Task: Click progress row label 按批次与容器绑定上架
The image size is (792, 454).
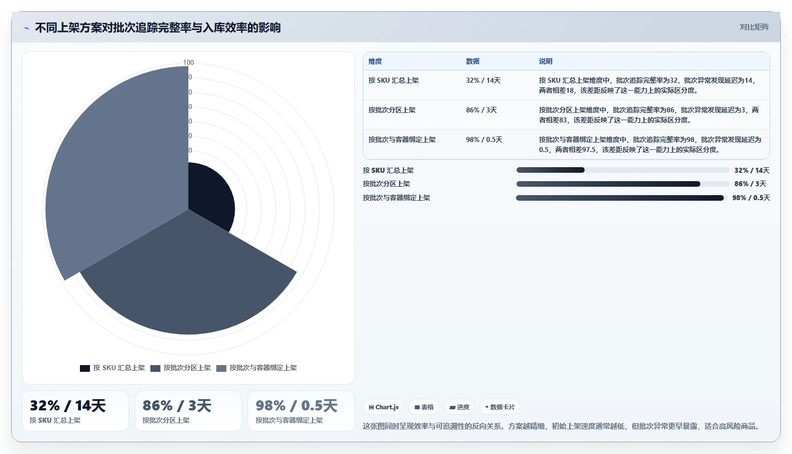Action: 396,198
